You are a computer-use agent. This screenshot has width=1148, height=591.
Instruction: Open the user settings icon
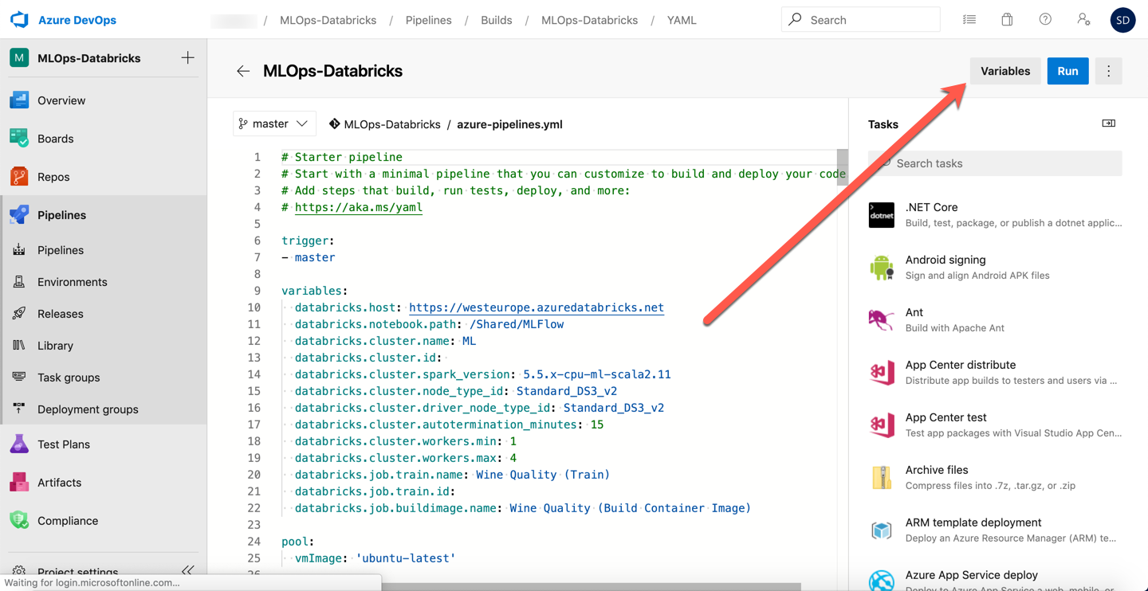tap(1083, 20)
